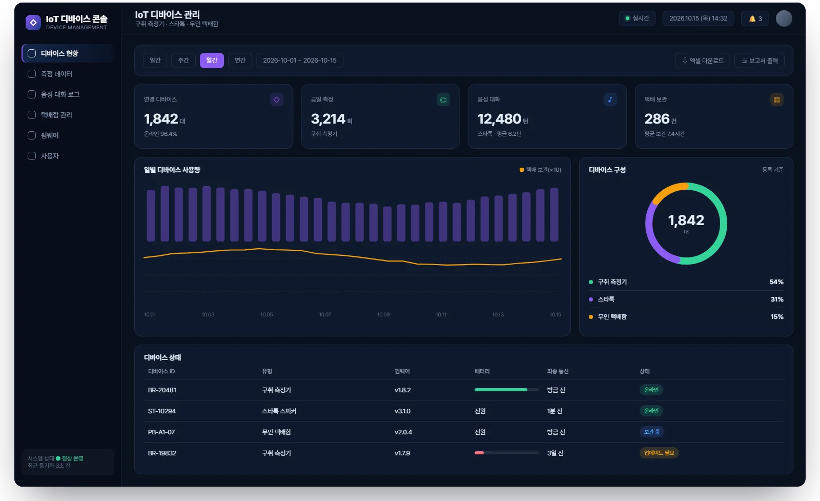Sort by the 배터리 column header

pos(482,371)
